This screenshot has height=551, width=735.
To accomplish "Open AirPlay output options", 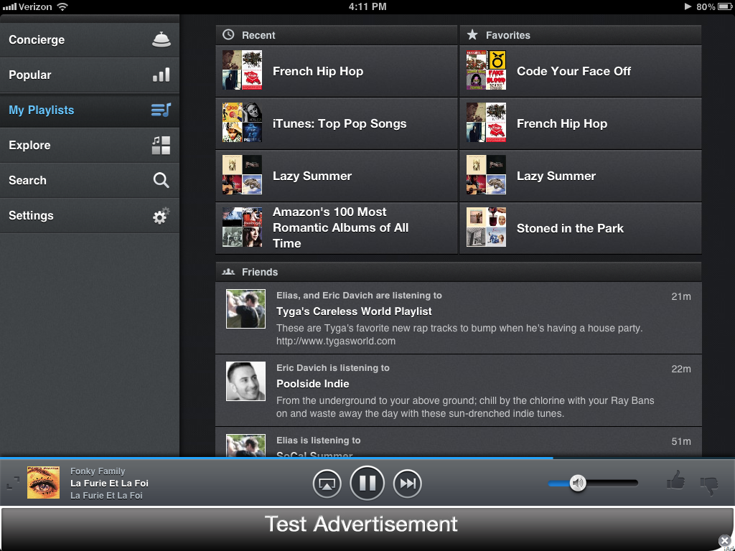I will click(x=327, y=484).
